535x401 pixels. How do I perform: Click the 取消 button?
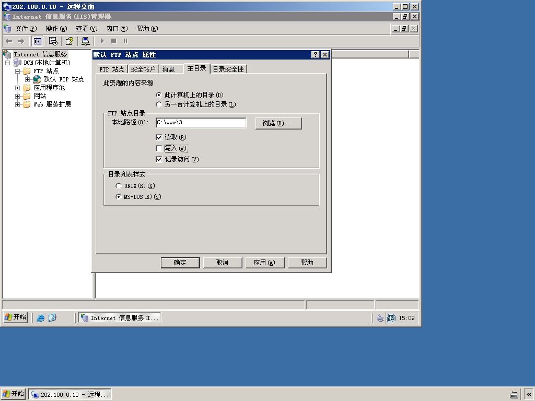pyautogui.click(x=223, y=263)
